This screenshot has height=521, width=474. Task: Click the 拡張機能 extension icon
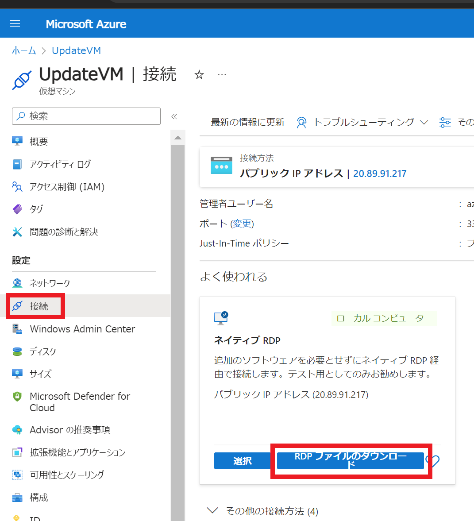pos(17,452)
